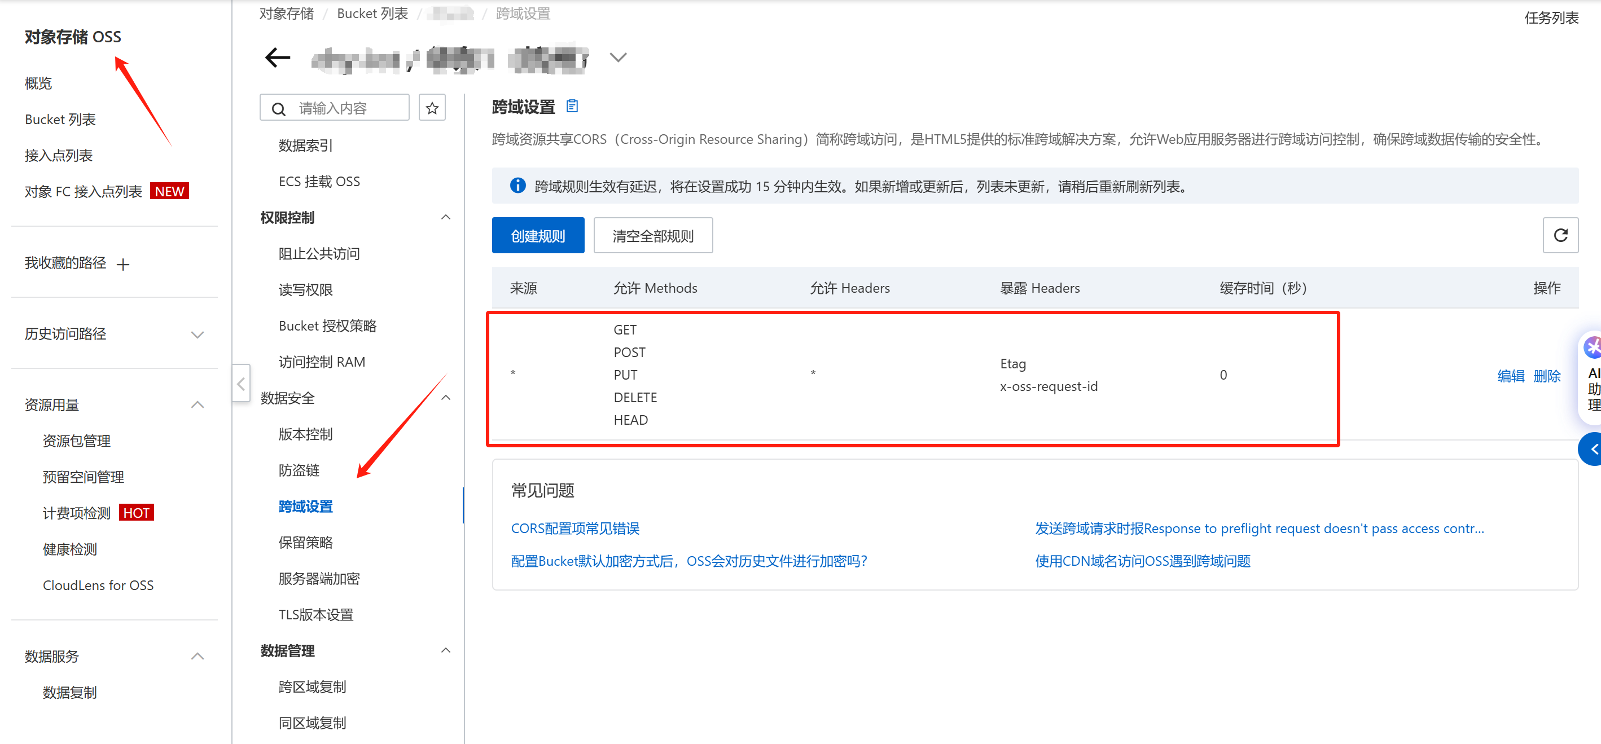
Task: Open the Bucket默认加密方式 FAQ link
Action: click(688, 561)
